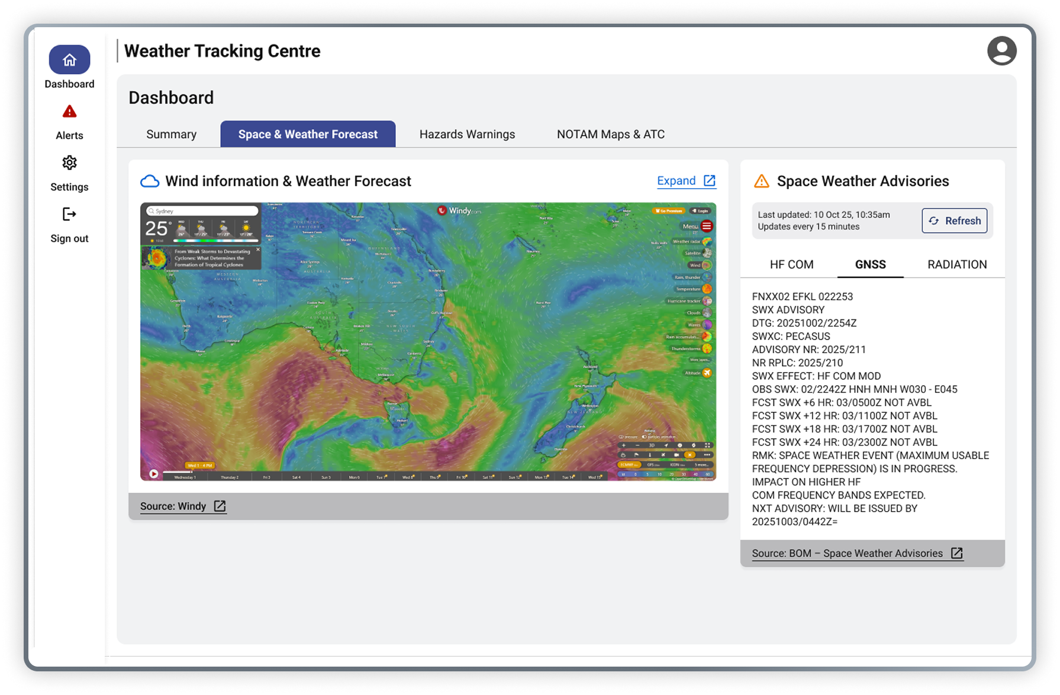Switch to the HF COM advisory tab

[x=791, y=264]
